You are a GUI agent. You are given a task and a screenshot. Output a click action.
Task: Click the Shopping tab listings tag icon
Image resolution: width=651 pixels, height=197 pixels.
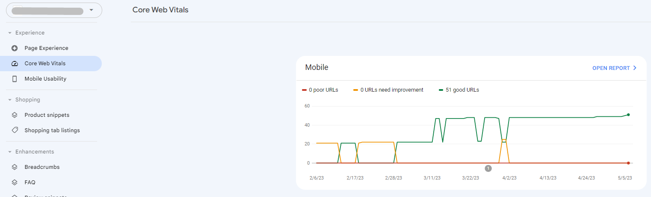tap(15, 130)
